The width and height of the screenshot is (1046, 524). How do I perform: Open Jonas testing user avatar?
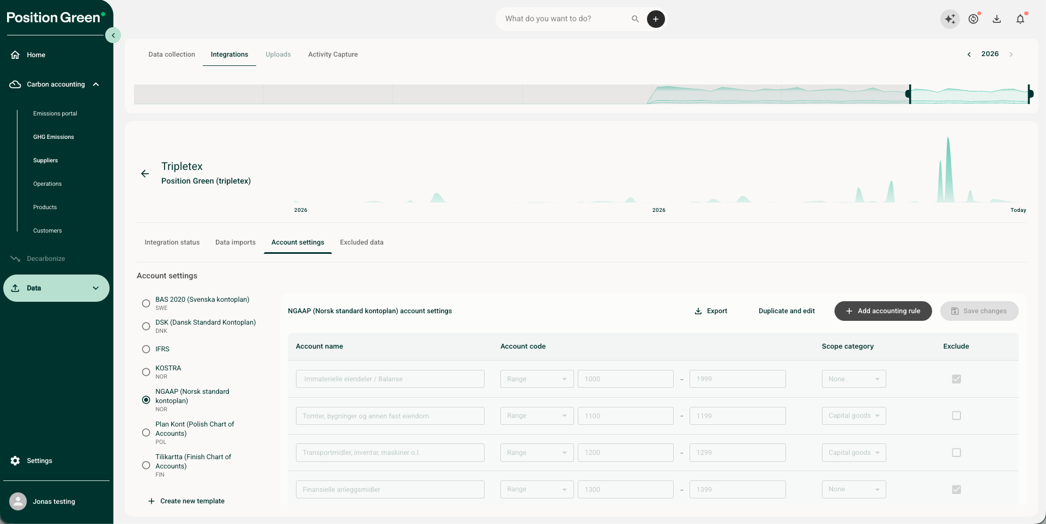18,502
